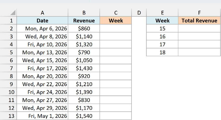Select cell with Fri, Apr 24, 2026

tap(42, 92)
